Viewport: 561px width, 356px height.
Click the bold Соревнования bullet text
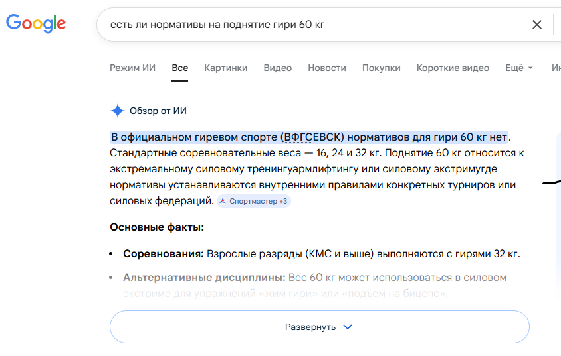tap(163, 253)
